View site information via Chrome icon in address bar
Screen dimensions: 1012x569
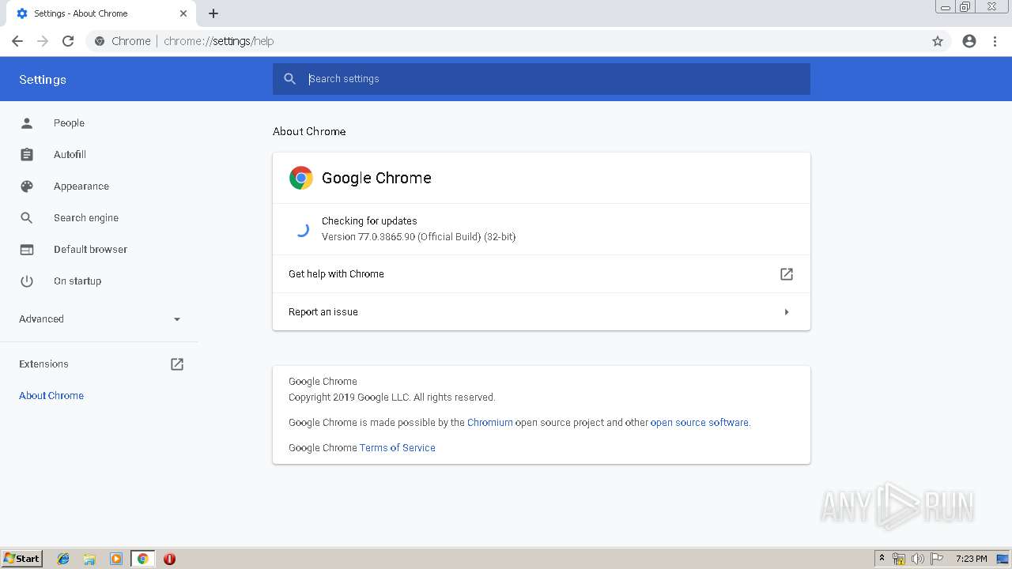(x=100, y=41)
